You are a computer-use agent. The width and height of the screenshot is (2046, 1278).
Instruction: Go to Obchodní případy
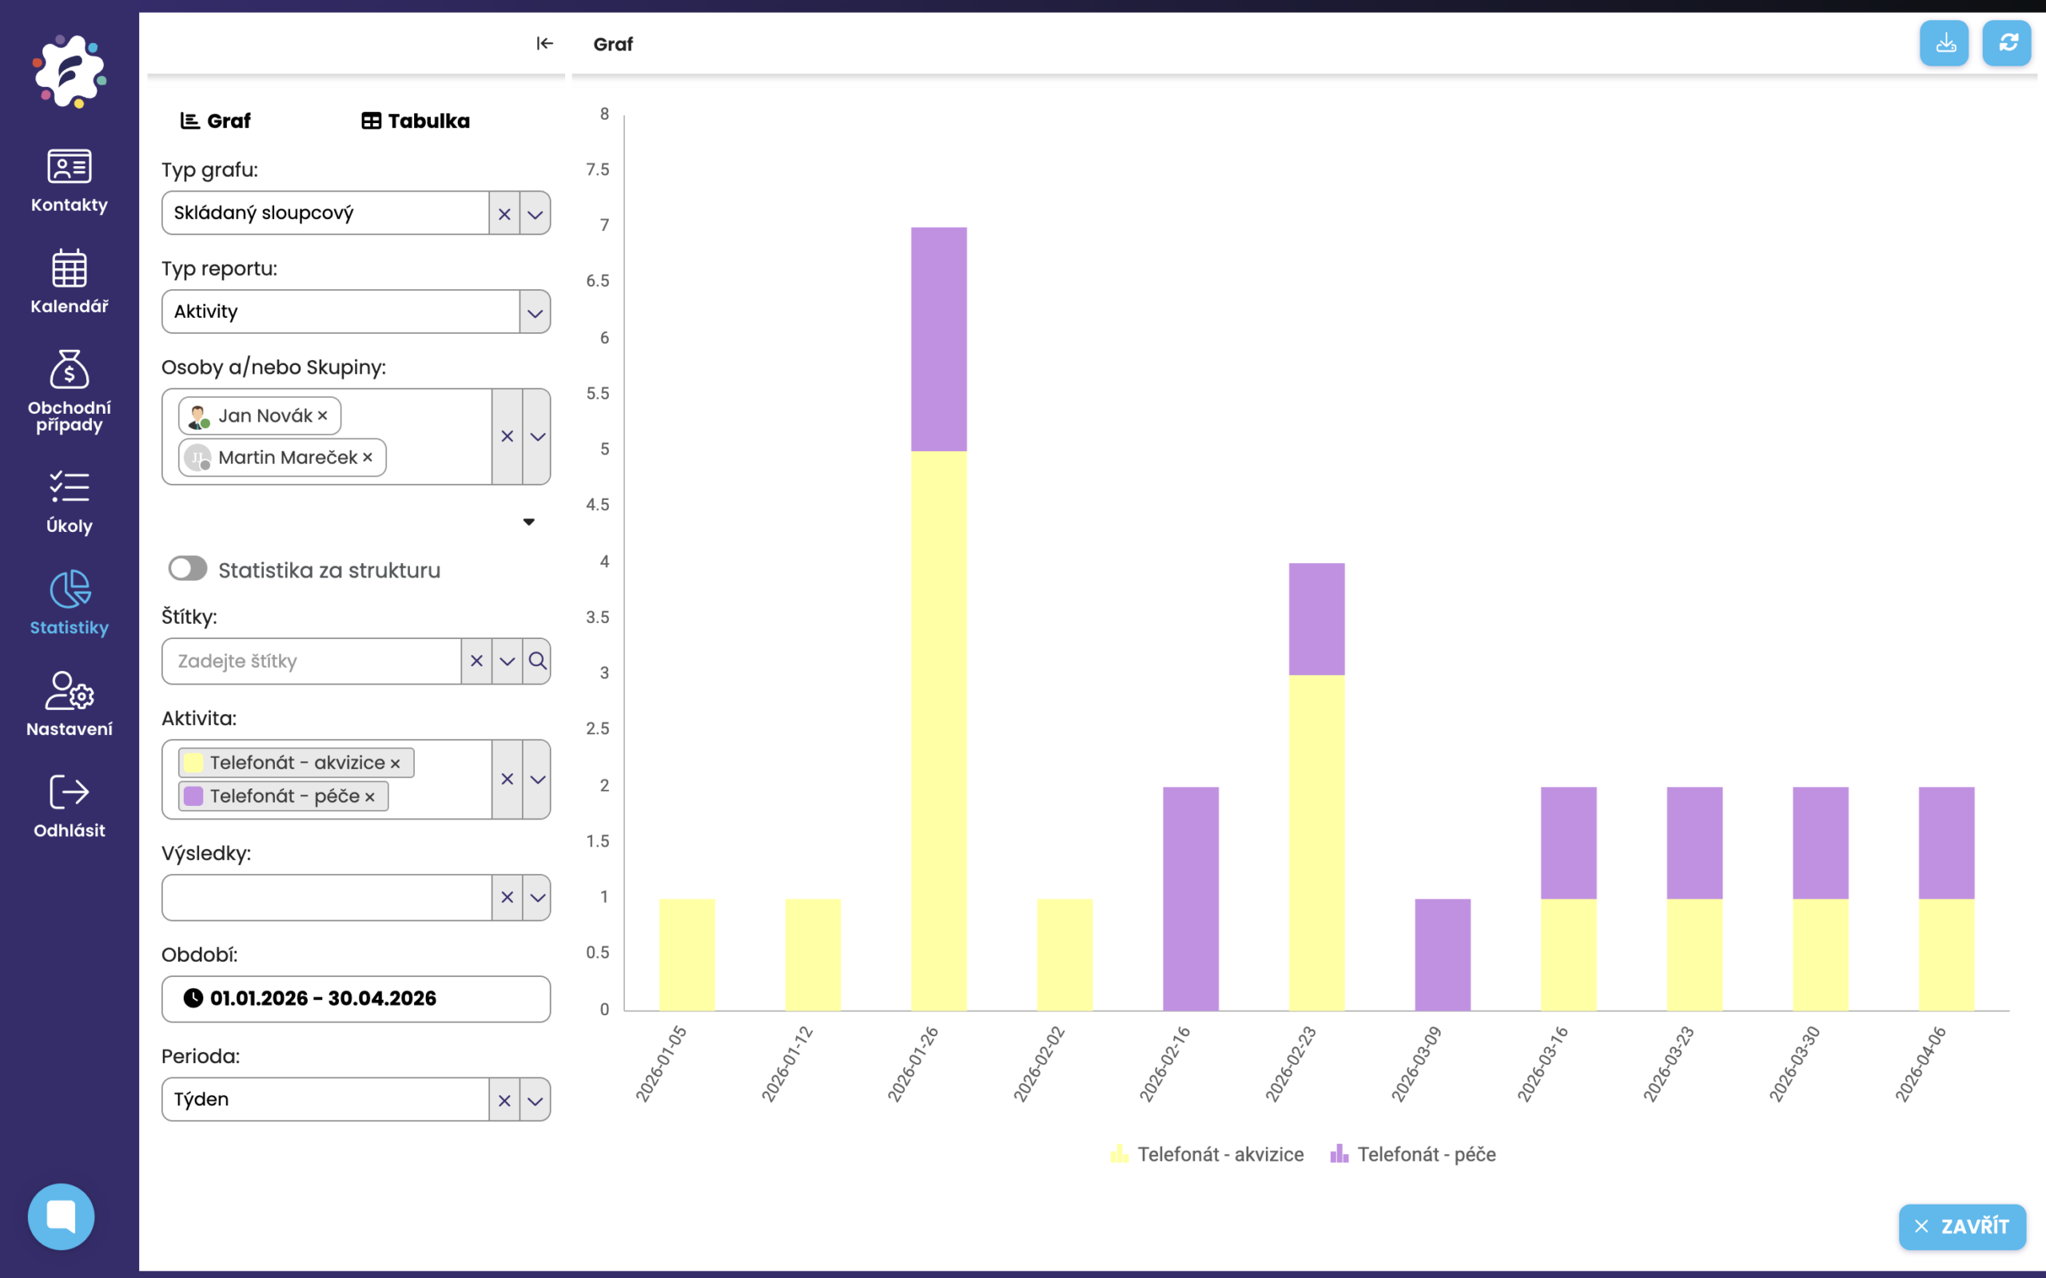point(69,389)
